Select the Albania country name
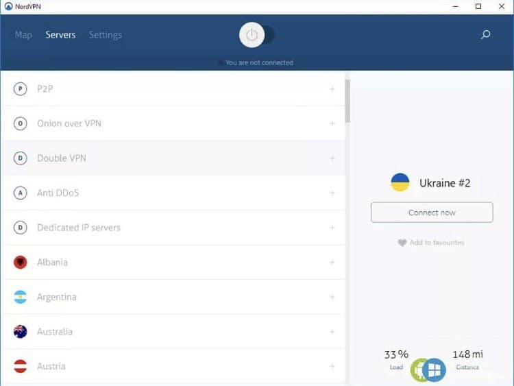 tap(53, 263)
